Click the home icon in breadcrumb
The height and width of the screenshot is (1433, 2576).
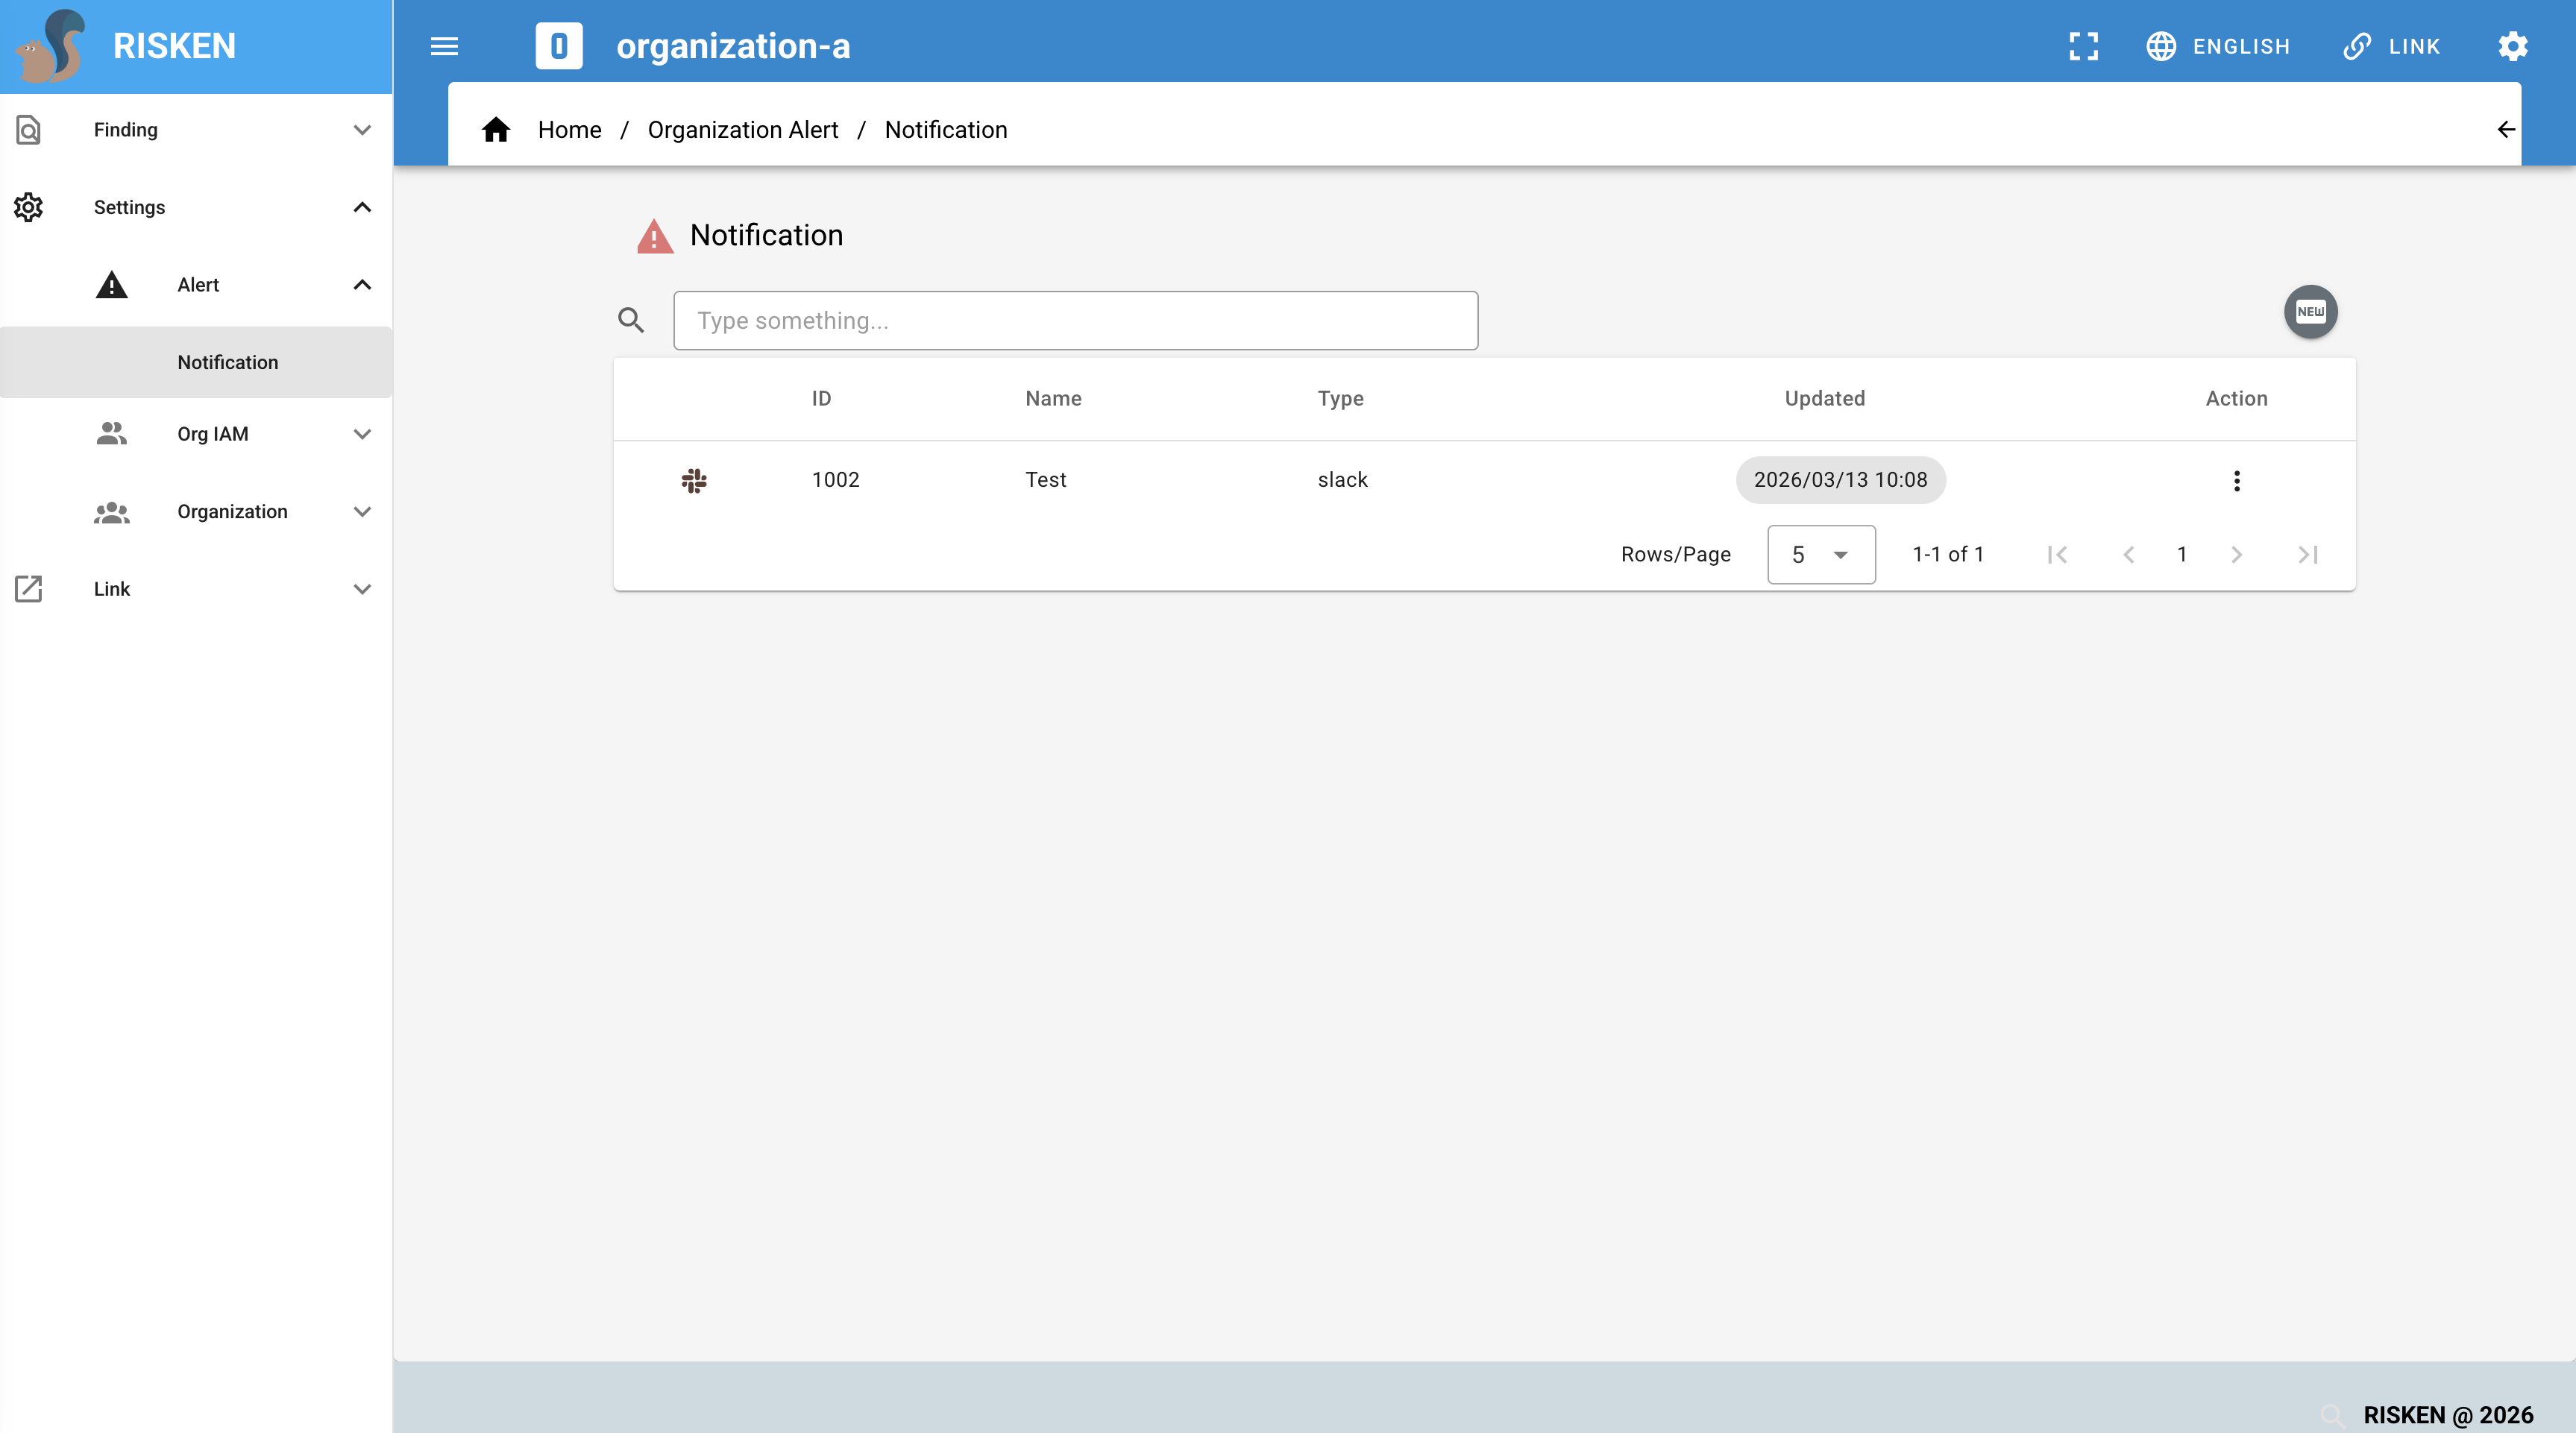(496, 130)
